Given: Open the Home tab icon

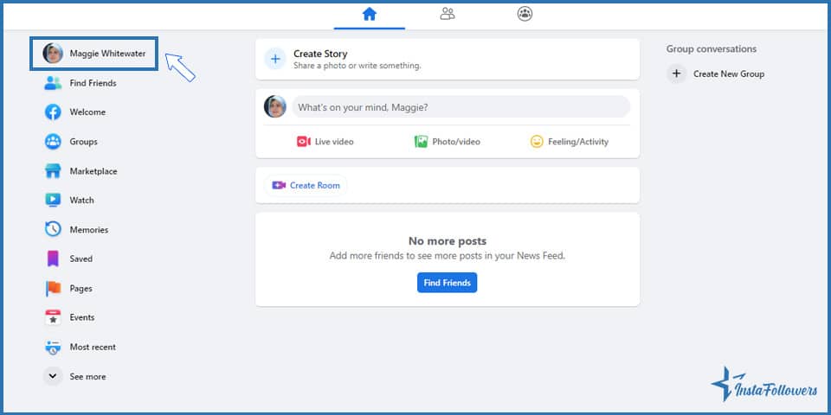Looking at the screenshot, I should pyautogui.click(x=370, y=14).
